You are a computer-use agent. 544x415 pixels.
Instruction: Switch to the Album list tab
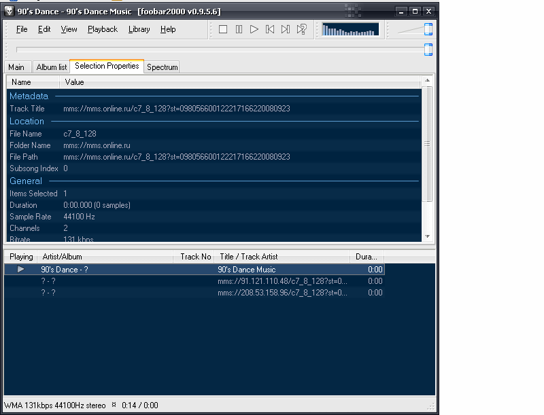52,67
